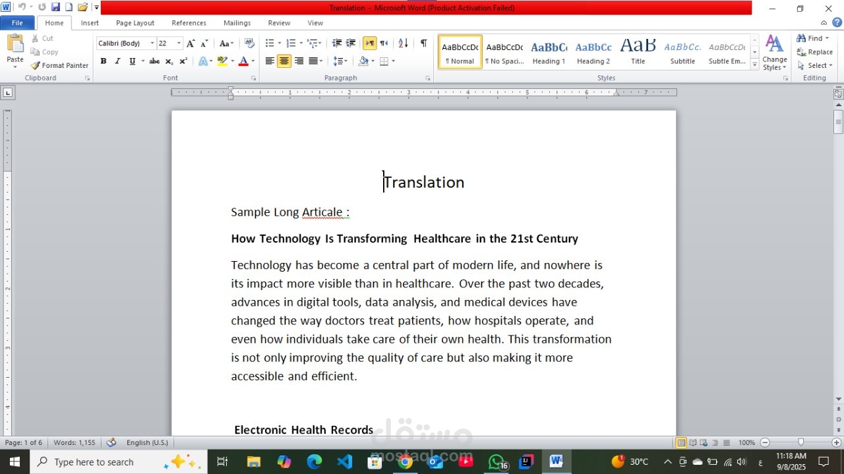Click the vertical scrollbar thumb
Viewport: 844px width, 474px height.
[x=838, y=123]
